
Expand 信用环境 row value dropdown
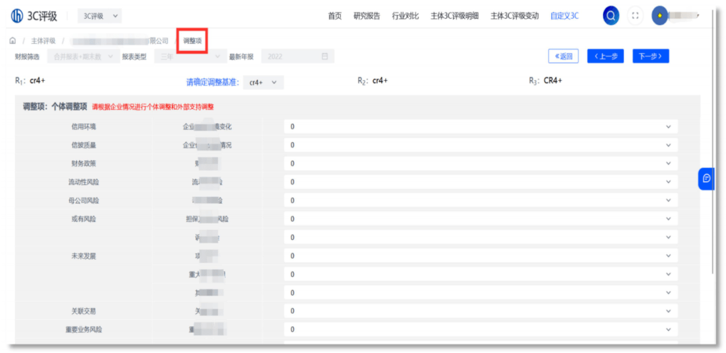point(481,126)
